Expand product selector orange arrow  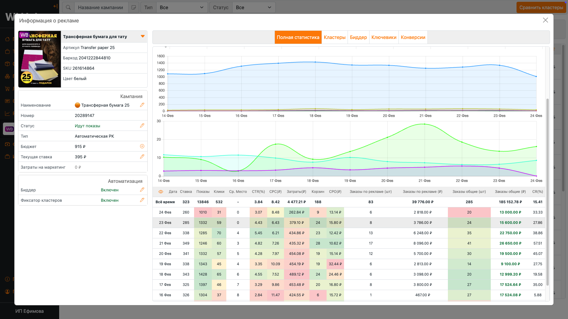(143, 36)
